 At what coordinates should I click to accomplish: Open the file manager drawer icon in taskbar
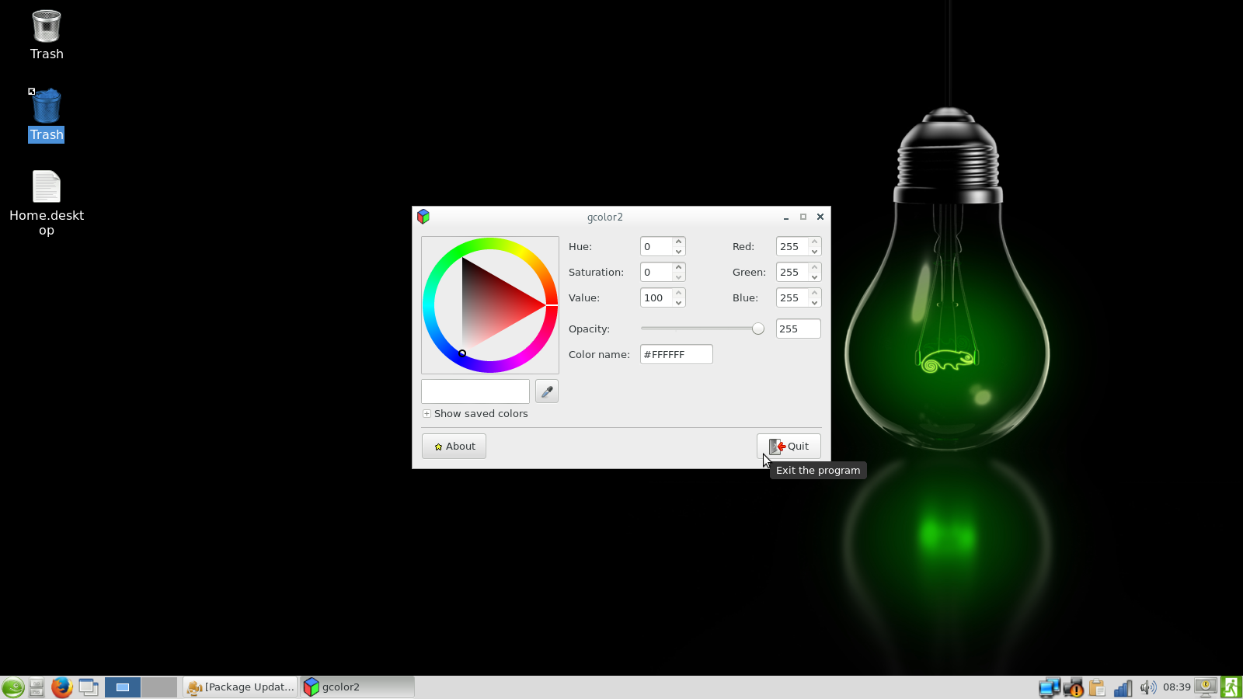pos(37,687)
